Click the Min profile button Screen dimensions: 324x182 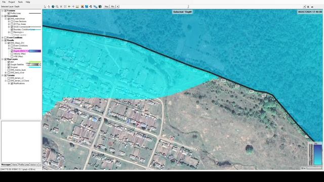tap(112, 7)
